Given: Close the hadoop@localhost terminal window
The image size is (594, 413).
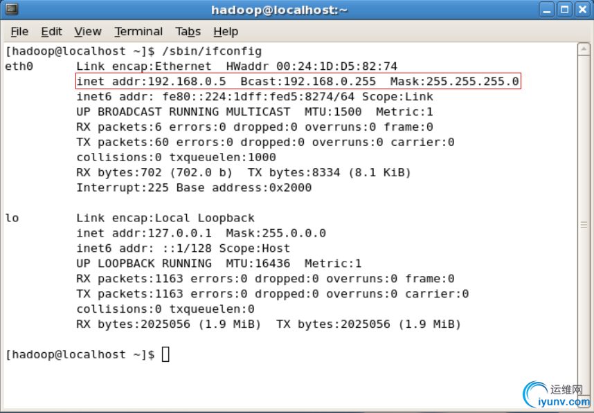Looking at the screenshot, I should (582, 10).
